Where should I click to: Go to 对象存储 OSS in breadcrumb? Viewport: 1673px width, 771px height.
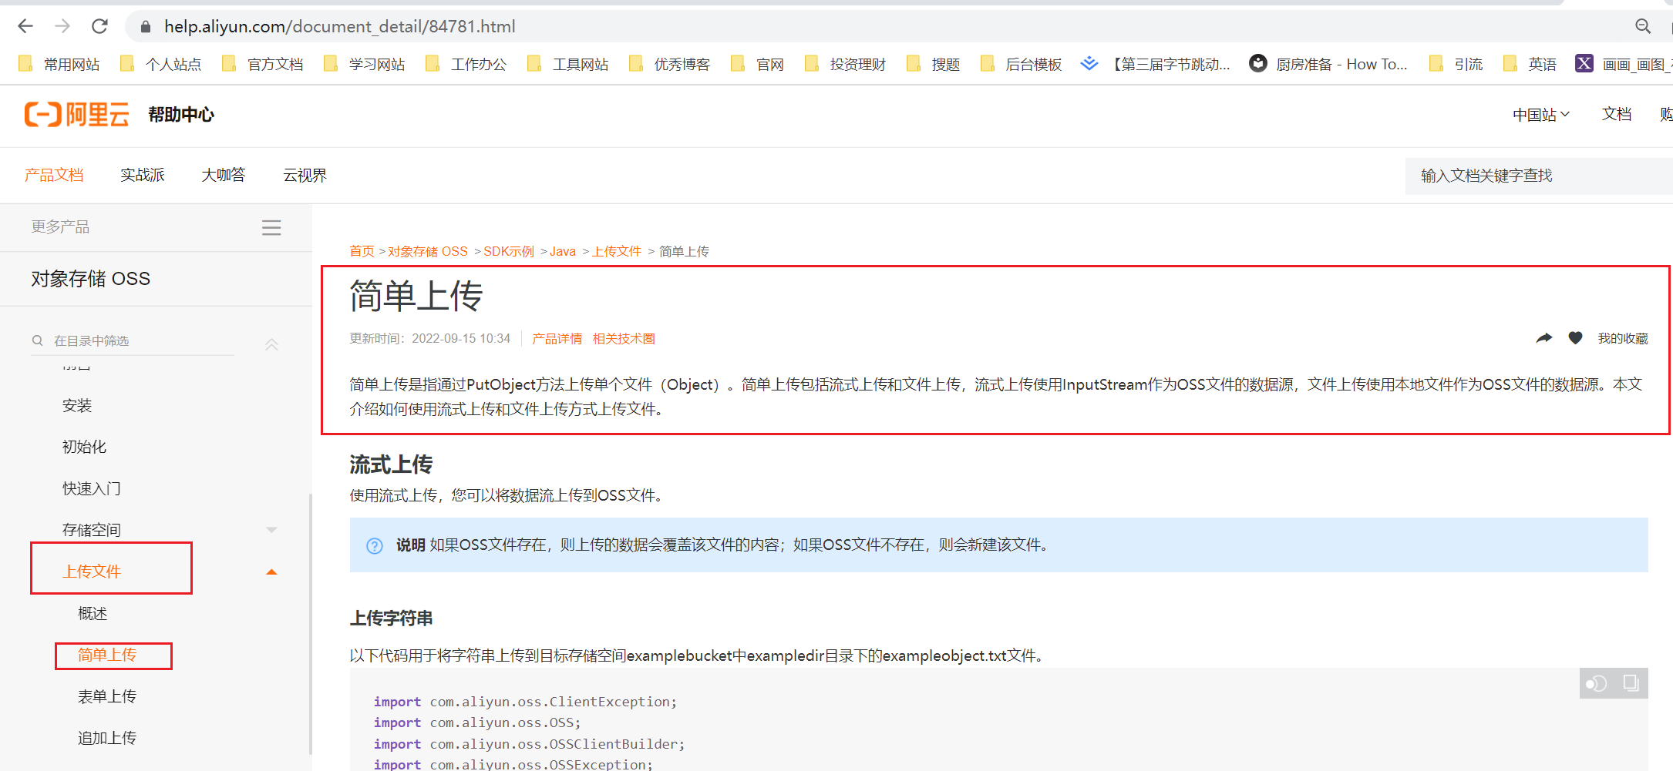coord(428,251)
